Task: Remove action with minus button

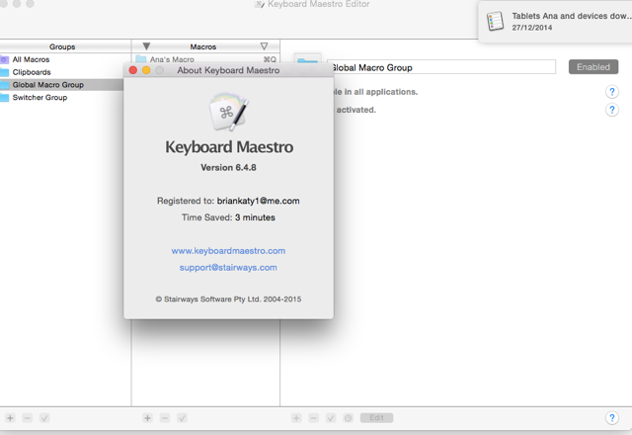Action: tap(314, 418)
